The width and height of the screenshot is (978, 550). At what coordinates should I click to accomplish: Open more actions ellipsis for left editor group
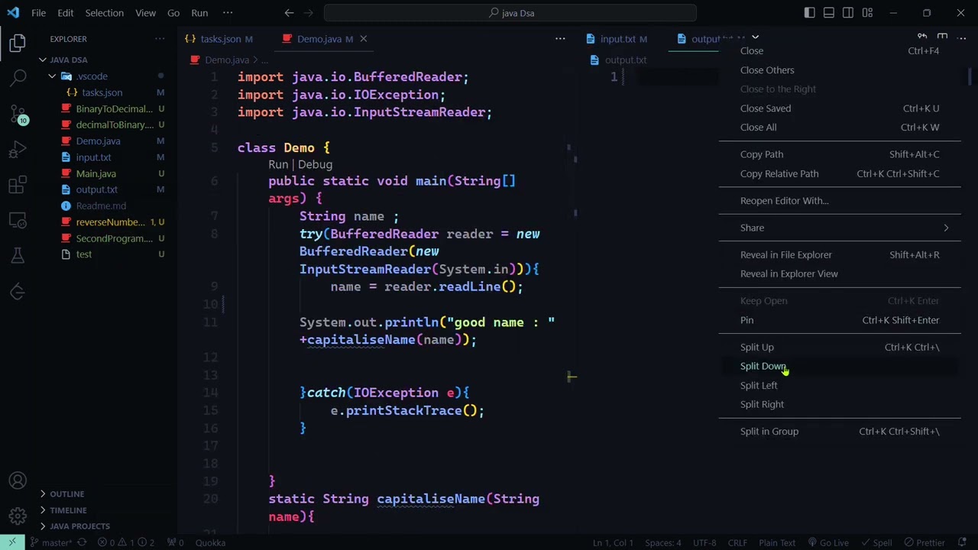(560, 39)
